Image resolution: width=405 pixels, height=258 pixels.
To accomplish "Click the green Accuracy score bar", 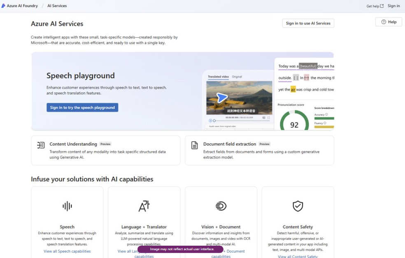I will 324,119.
